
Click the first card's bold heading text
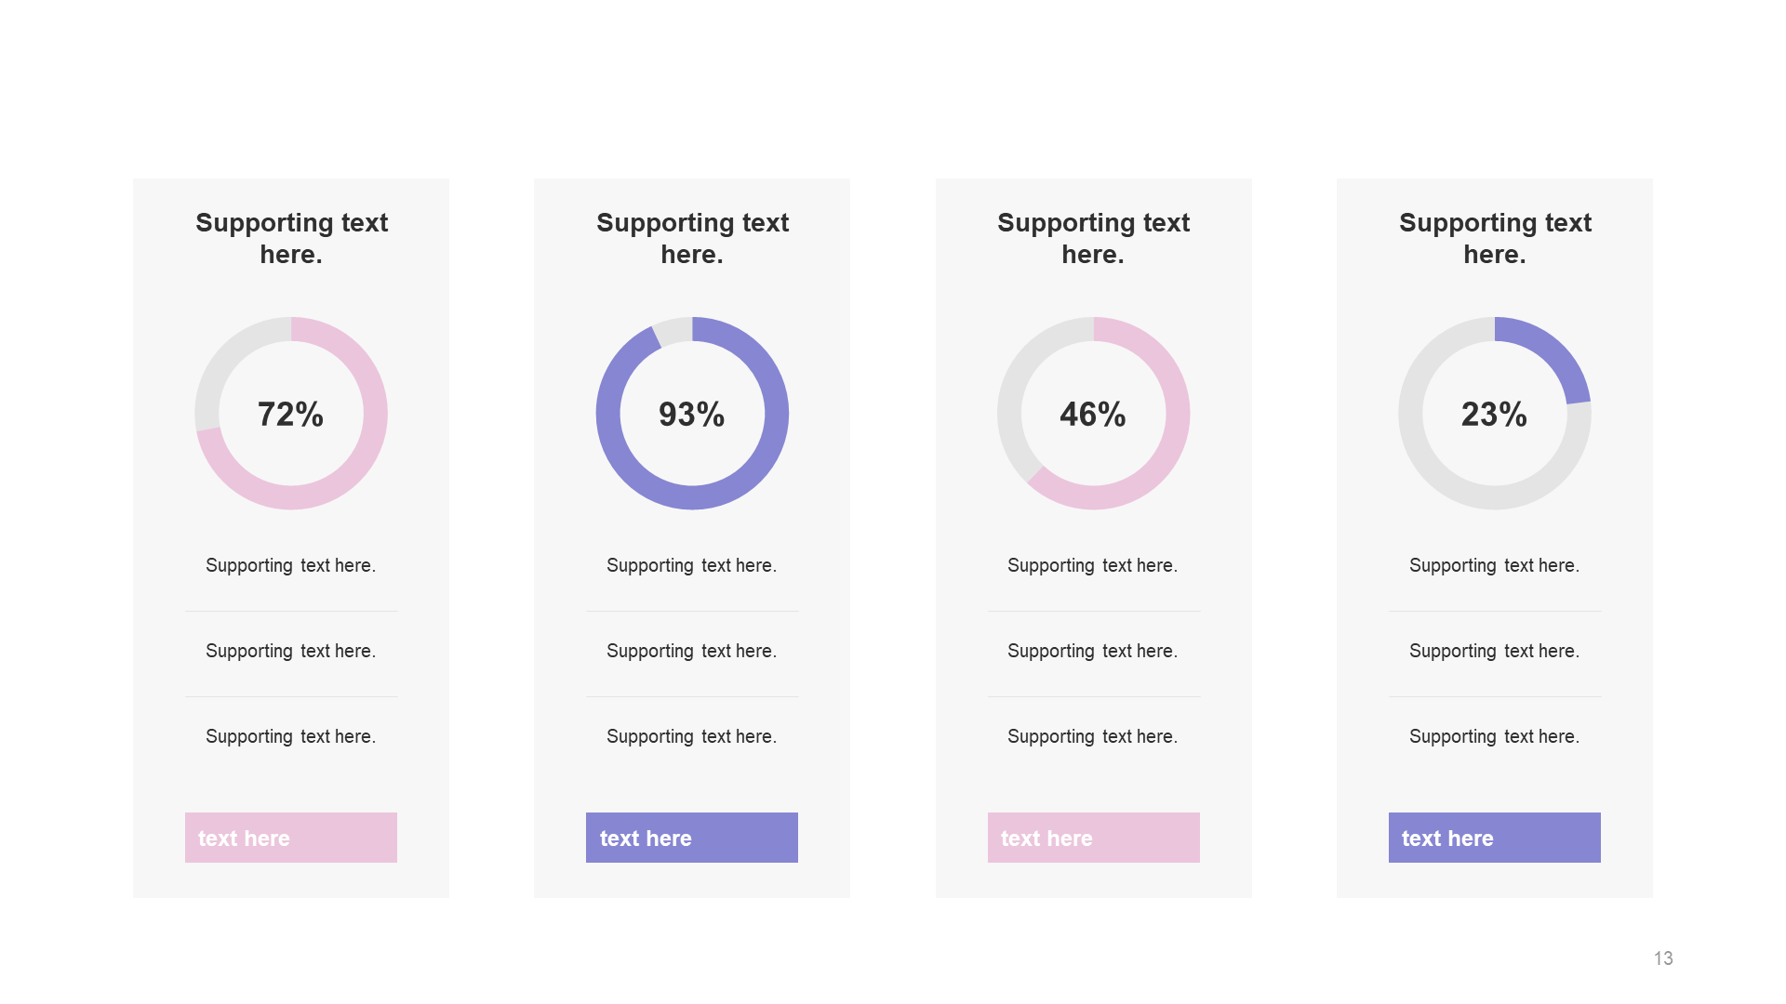click(291, 238)
